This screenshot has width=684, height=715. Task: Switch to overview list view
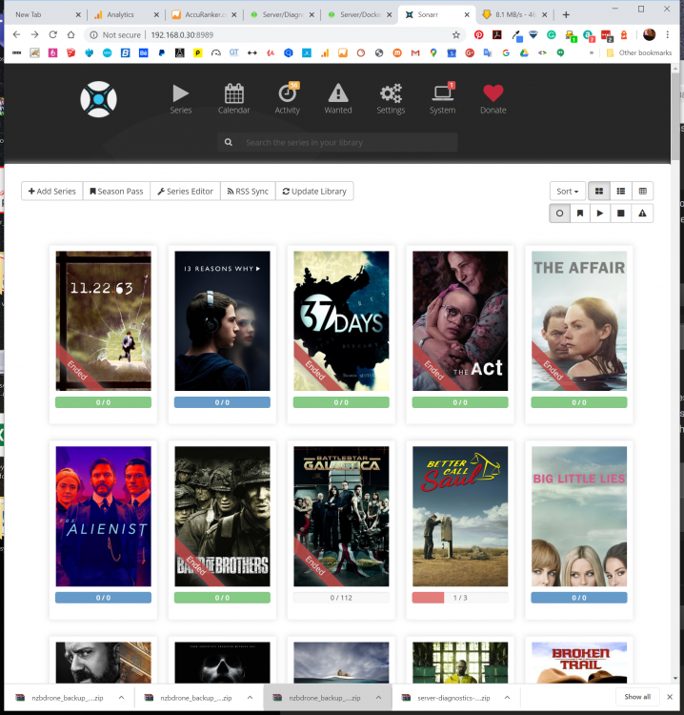pyautogui.click(x=621, y=191)
